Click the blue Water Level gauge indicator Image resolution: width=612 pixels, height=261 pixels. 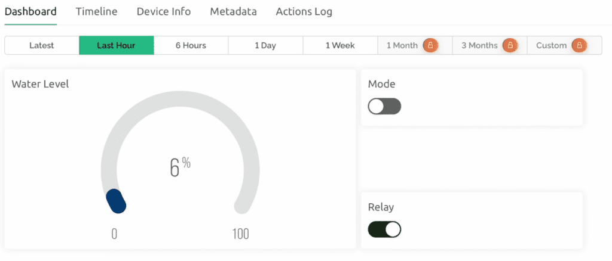(116, 201)
